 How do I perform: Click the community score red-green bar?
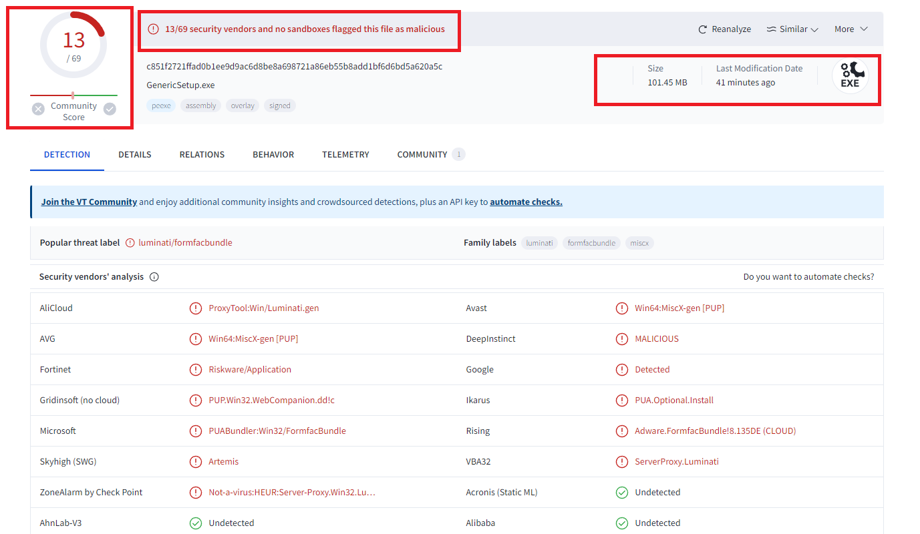73,95
